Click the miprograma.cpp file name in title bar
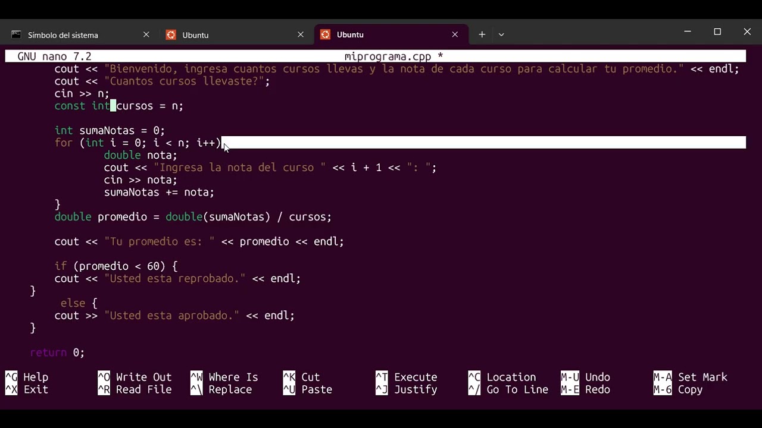This screenshot has width=762, height=428. tap(388, 56)
